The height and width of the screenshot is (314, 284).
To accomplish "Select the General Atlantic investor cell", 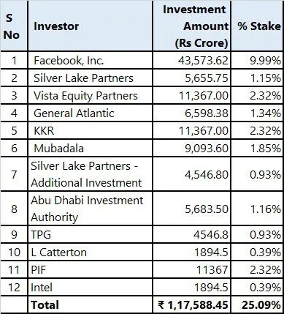I will point(91,113).
